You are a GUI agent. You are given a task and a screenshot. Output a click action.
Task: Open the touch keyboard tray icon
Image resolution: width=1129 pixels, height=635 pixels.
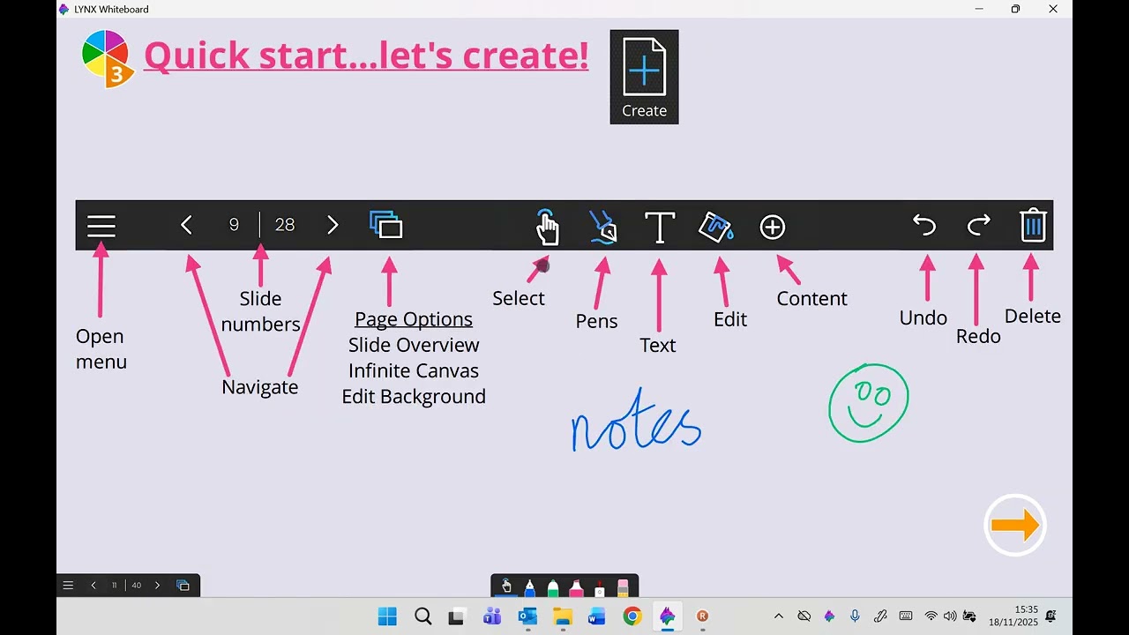(906, 616)
